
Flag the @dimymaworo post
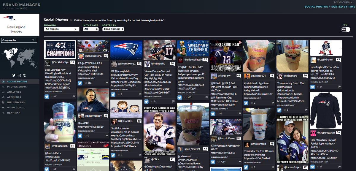(140, 94)
